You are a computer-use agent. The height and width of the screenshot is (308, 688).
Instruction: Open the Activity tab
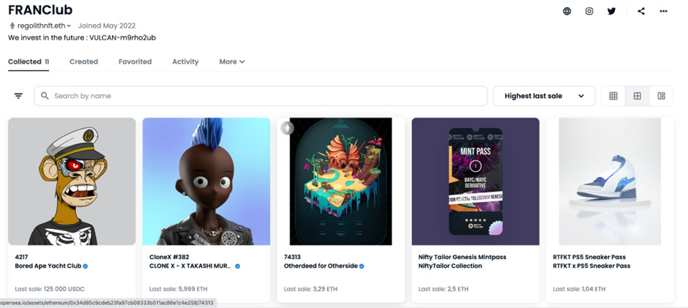pyautogui.click(x=185, y=62)
